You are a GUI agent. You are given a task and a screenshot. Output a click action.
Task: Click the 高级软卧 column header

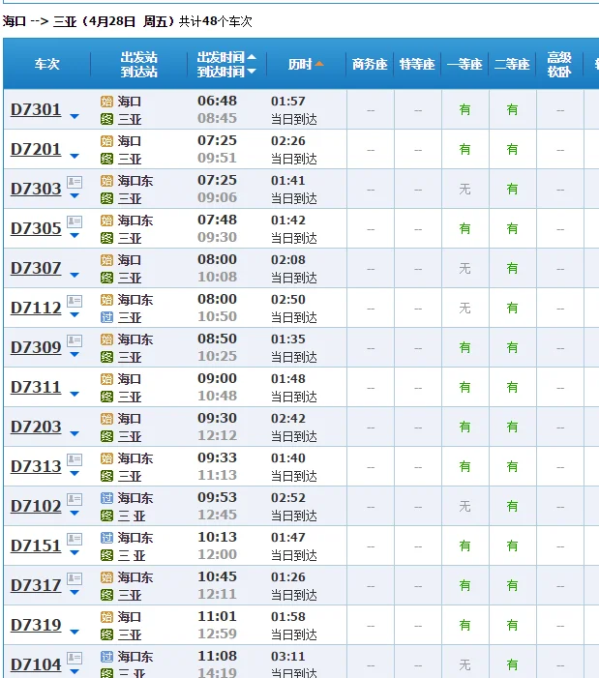(x=559, y=65)
